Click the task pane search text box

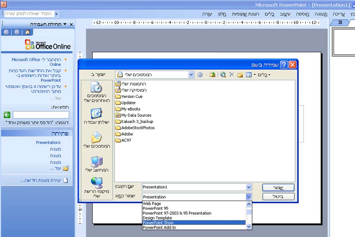(41, 115)
